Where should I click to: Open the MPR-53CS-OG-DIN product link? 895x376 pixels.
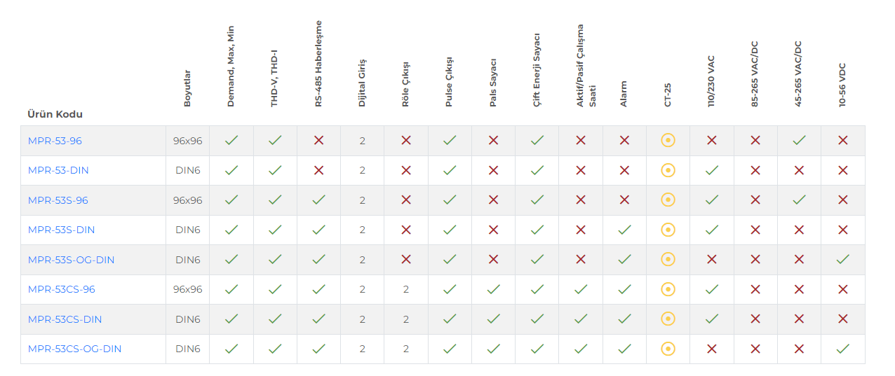pos(74,349)
